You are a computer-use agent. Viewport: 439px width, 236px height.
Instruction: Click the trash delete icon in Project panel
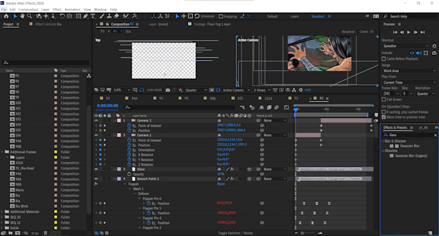point(45,233)
